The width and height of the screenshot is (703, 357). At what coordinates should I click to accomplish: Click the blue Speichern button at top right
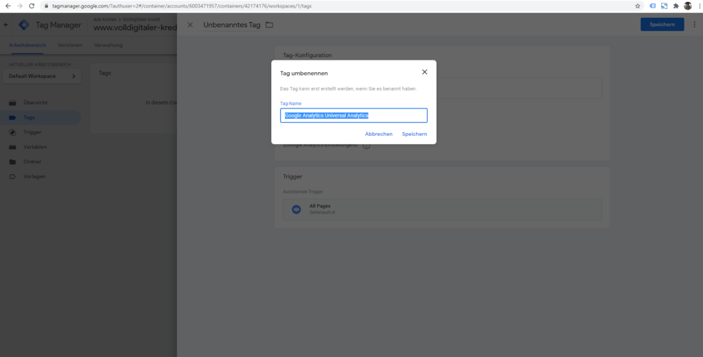coord(662,25)
